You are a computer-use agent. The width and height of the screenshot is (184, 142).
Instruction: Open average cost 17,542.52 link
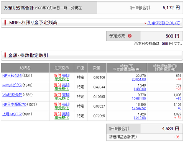pos(139,108)
